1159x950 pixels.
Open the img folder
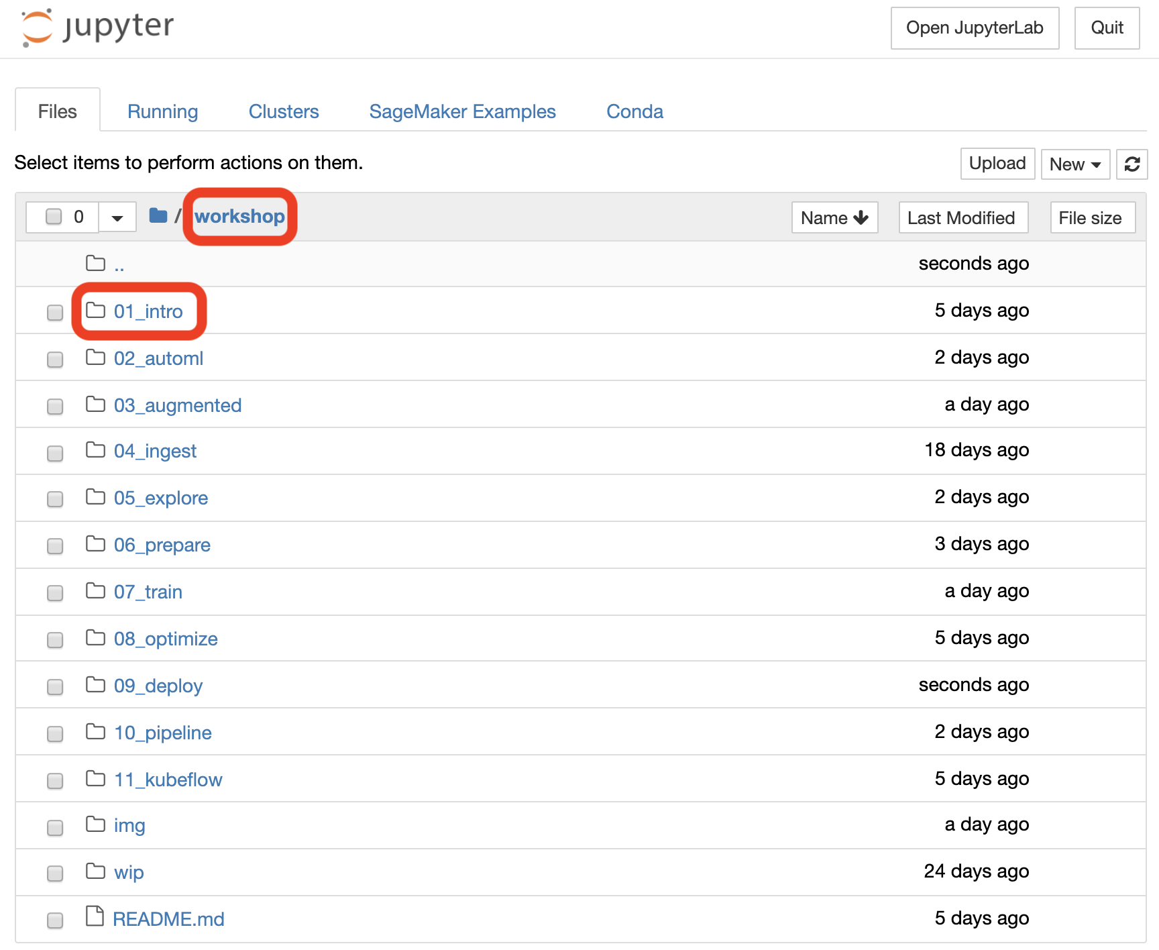coord(129,825)
